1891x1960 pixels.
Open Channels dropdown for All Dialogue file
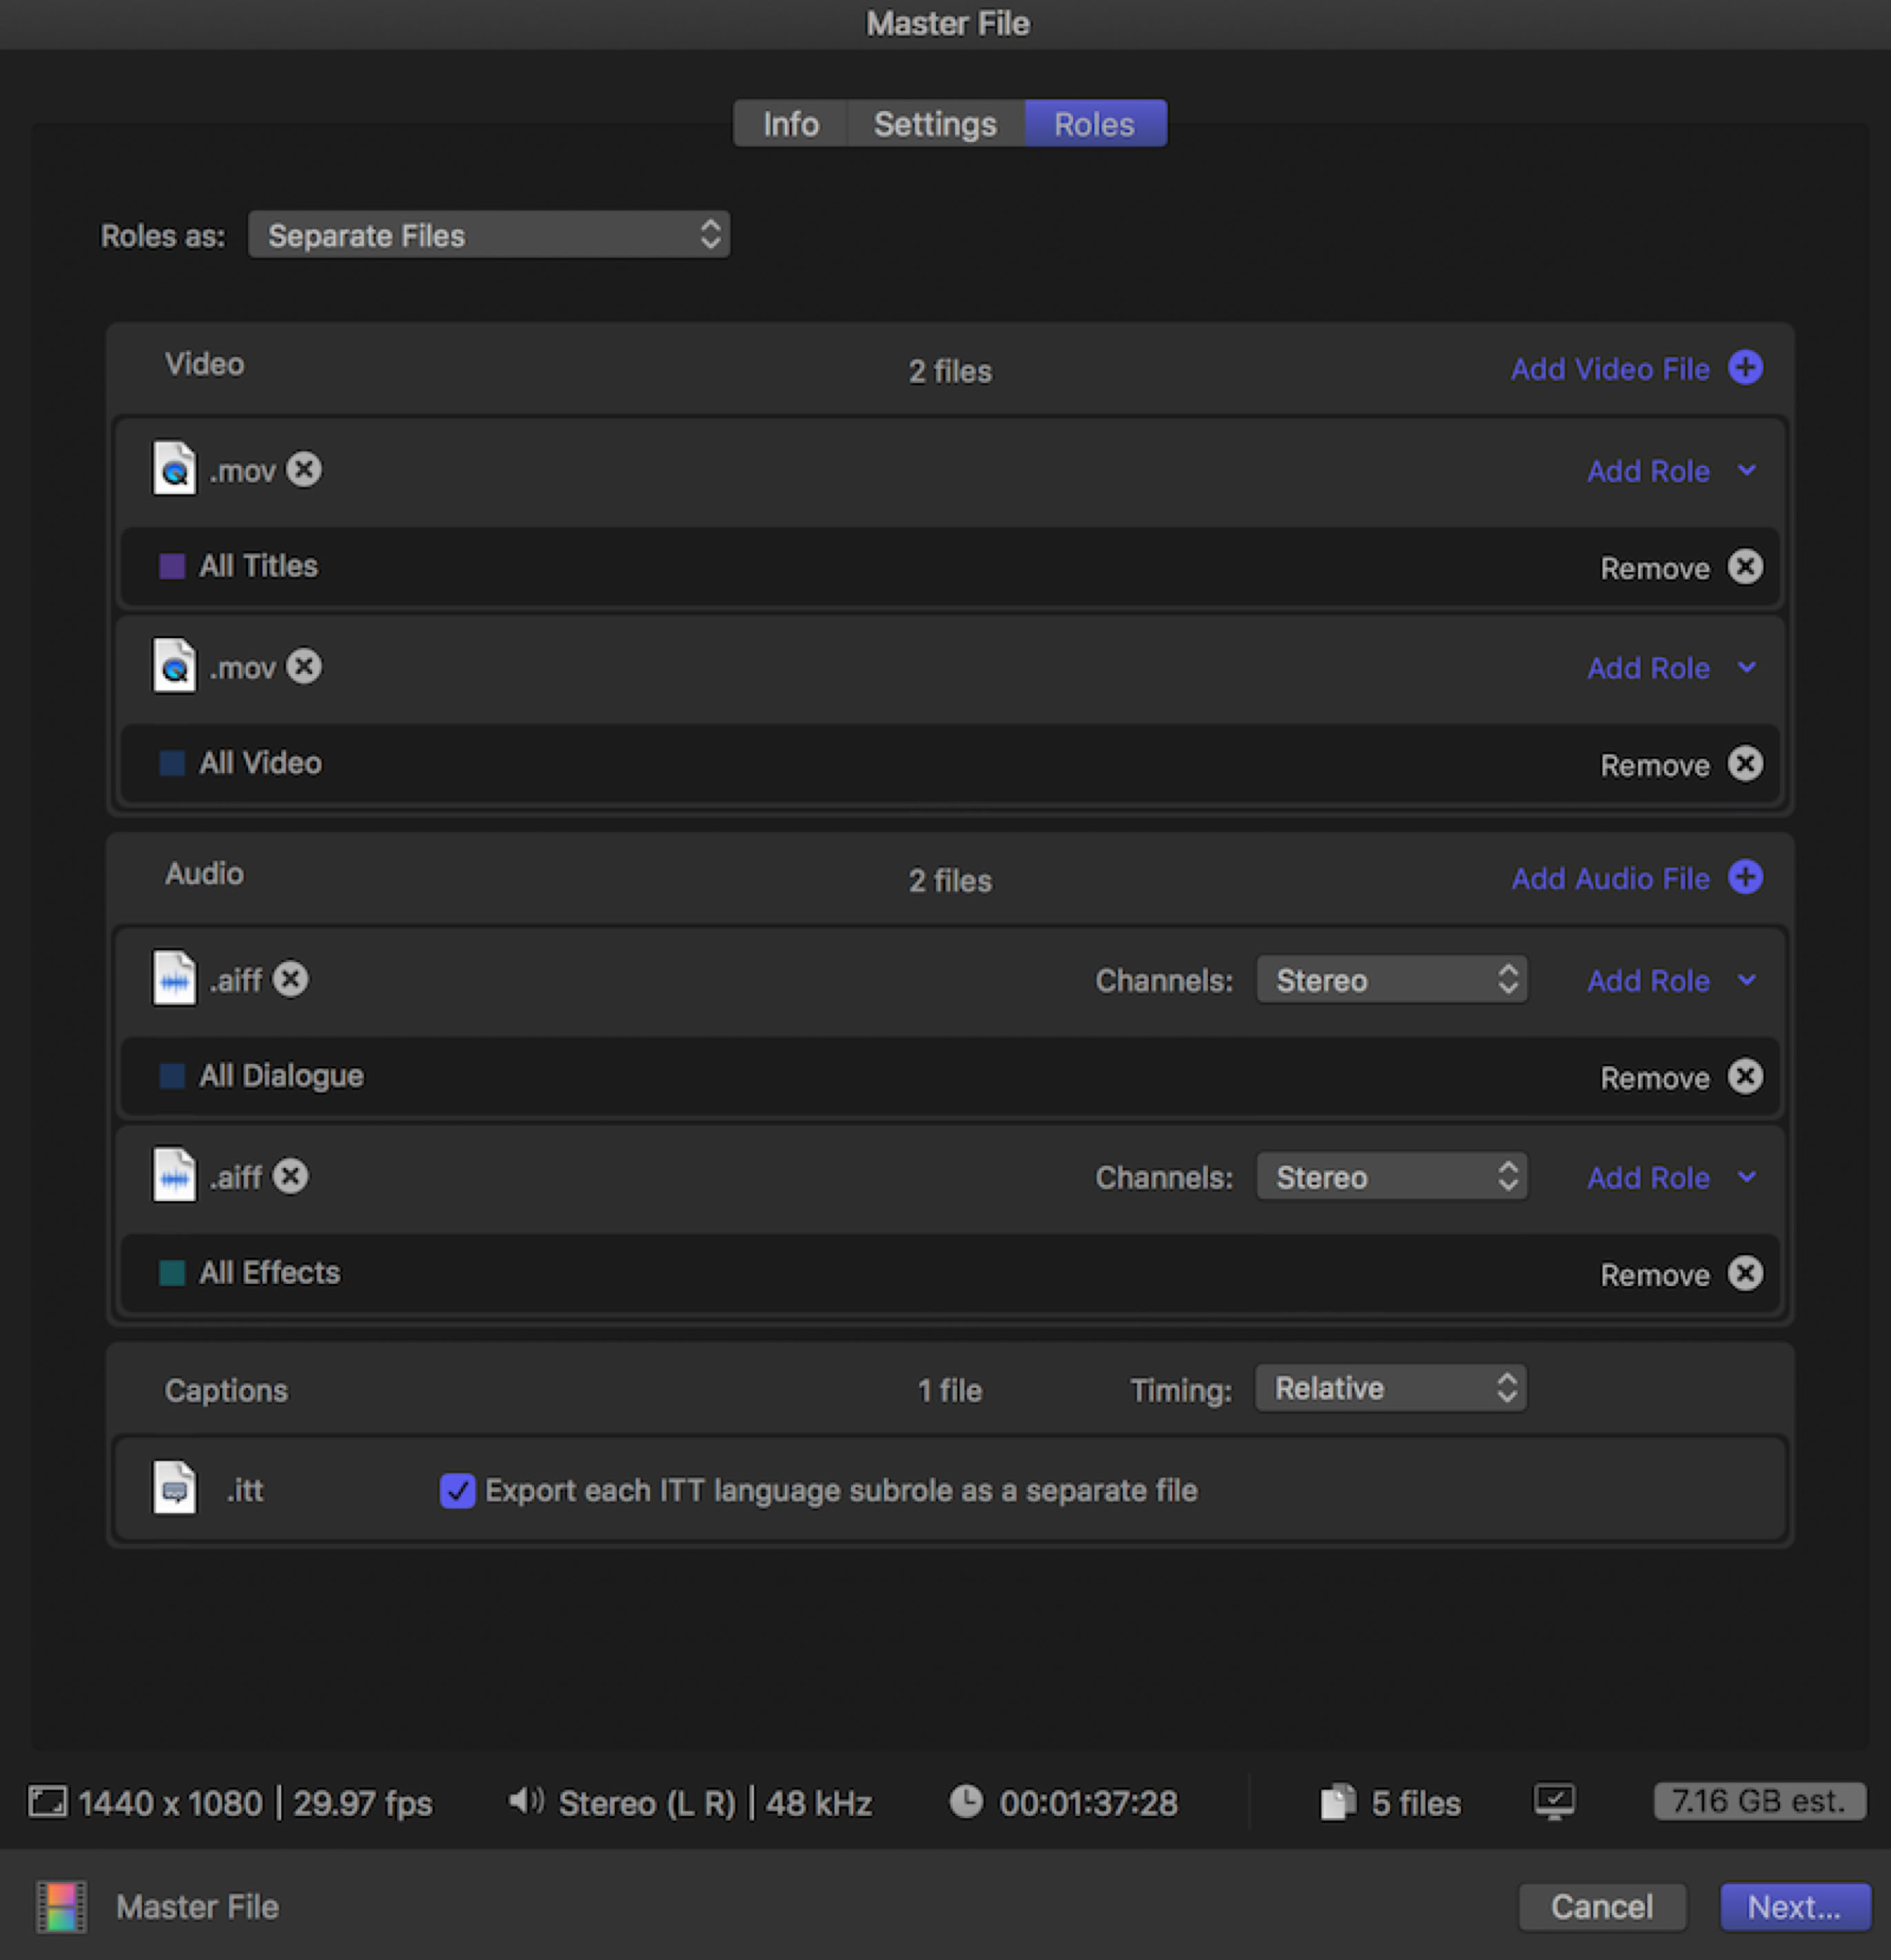pos(1391,980)
